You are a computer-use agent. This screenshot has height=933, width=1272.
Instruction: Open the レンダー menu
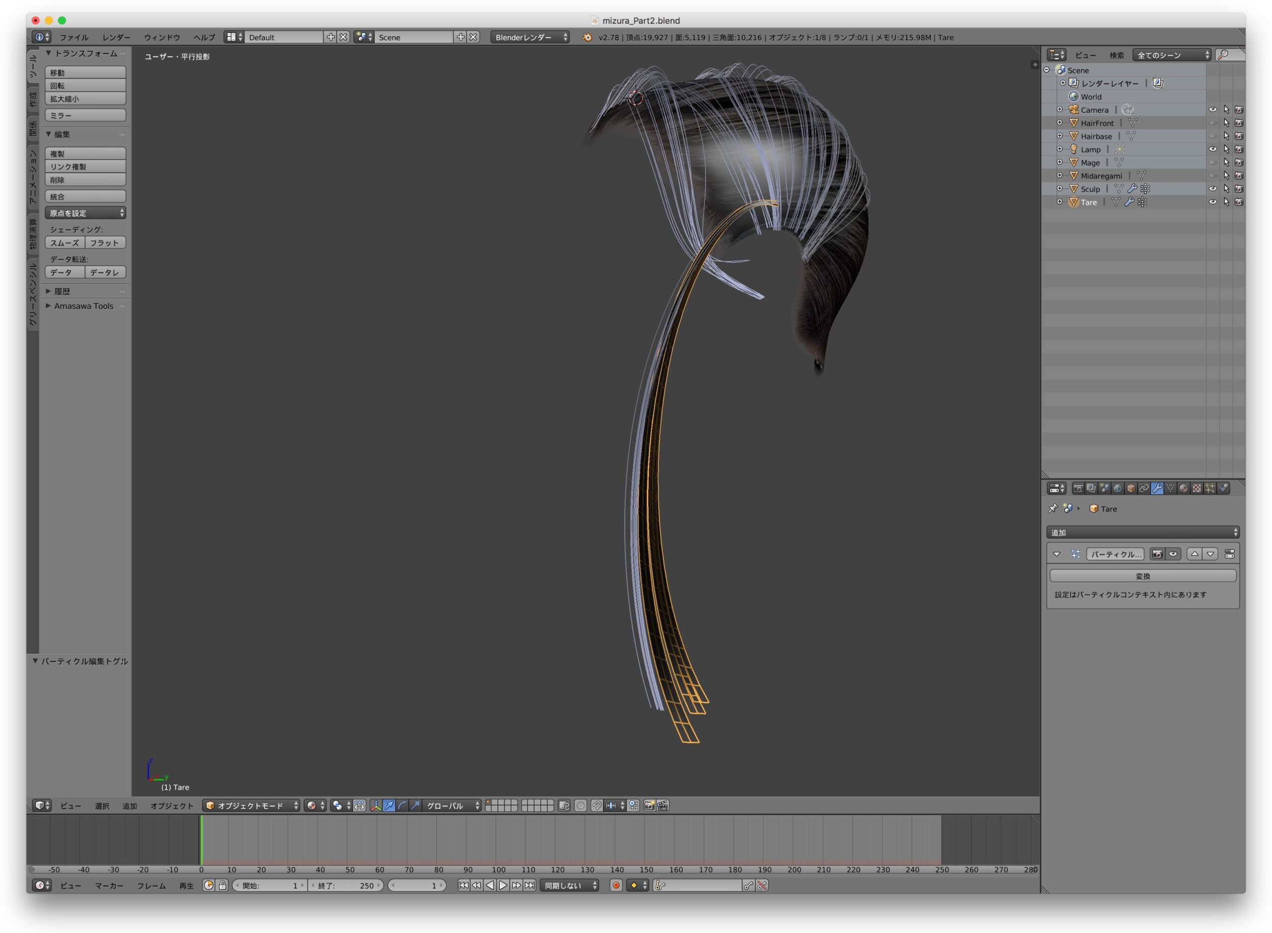[x=116, y=37]
